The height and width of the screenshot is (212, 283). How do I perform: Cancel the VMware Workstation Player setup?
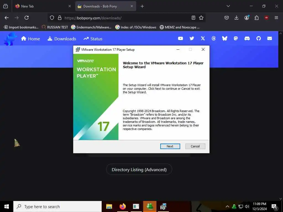(x=195, y=146)
